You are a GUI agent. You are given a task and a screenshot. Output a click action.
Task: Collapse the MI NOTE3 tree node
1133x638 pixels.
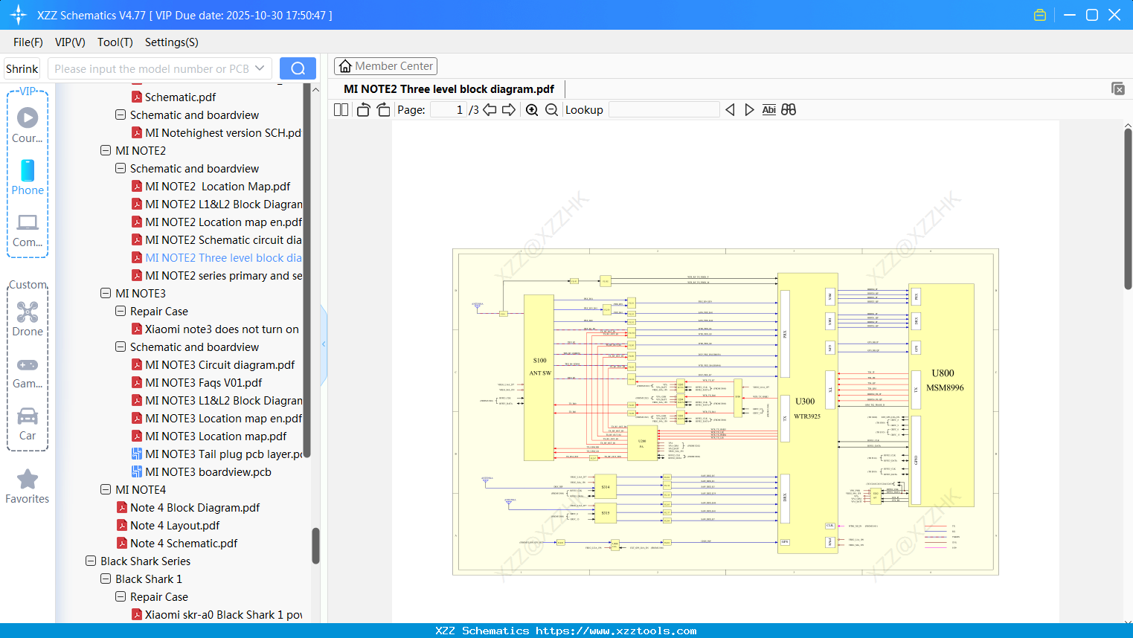tap(106, 293)
